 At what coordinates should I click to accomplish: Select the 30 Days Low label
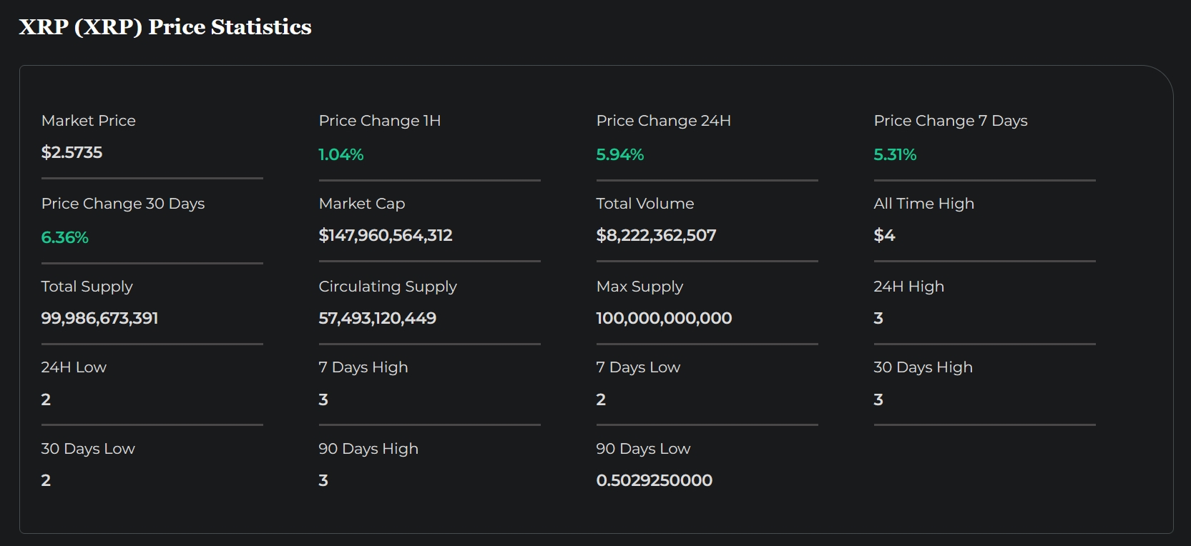tap(88, 449)
